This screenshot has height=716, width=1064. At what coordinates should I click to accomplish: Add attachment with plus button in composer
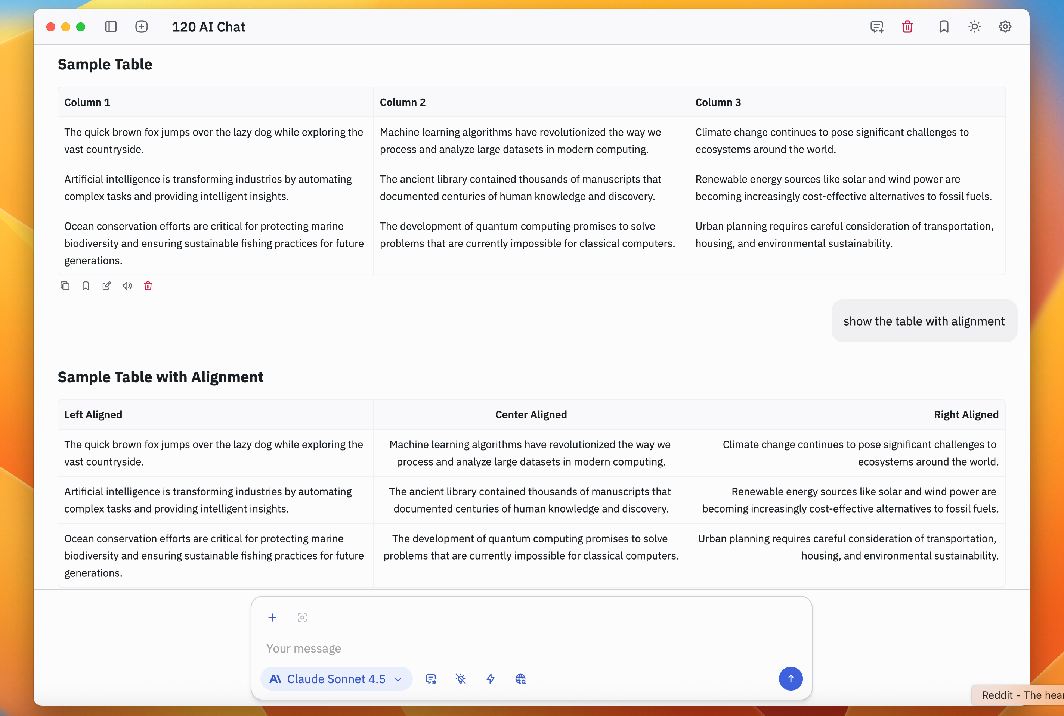pos(272,617)
